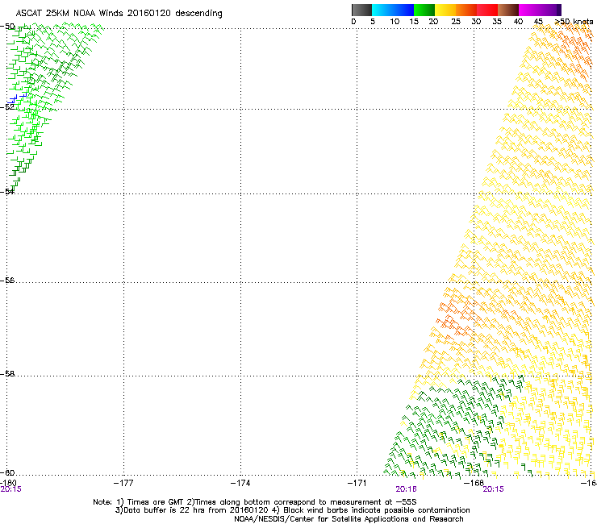
Task: Click the '10' label on the color scale
Action: pyautogui.click(x=395, y=22)
